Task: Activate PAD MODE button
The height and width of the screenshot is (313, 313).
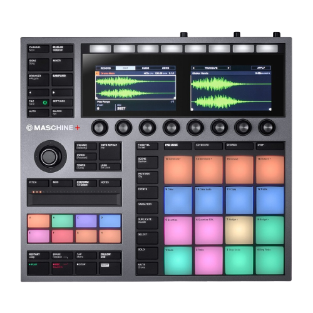Action: coord(178,146)
